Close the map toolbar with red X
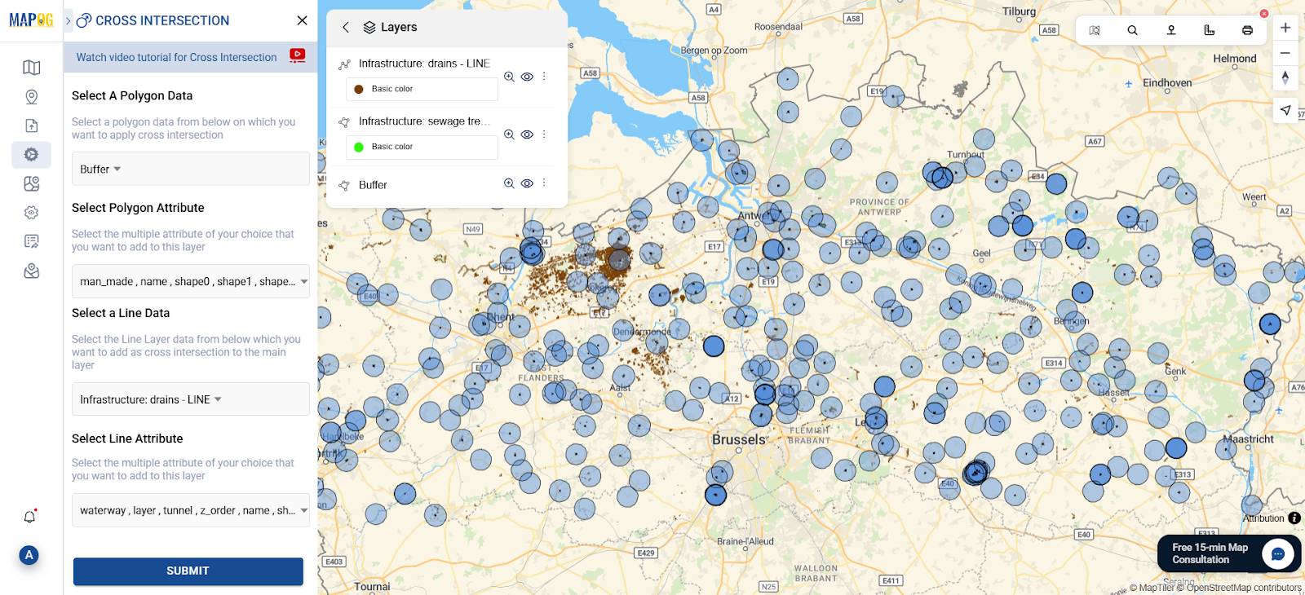This screenshot has width=1305, height=595. (x=1264, y=14)
